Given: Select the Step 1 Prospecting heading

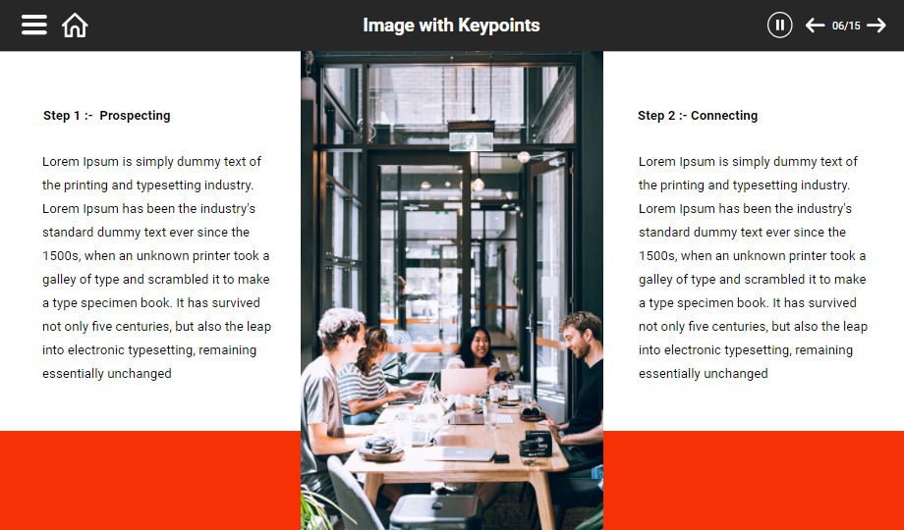Looking at the screenshot, I should (107, 115).
